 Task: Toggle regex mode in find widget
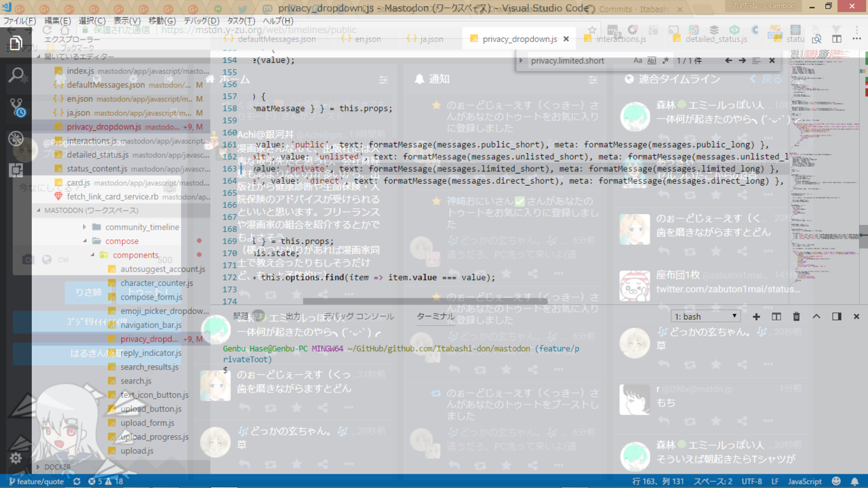(x=665, y=60)
